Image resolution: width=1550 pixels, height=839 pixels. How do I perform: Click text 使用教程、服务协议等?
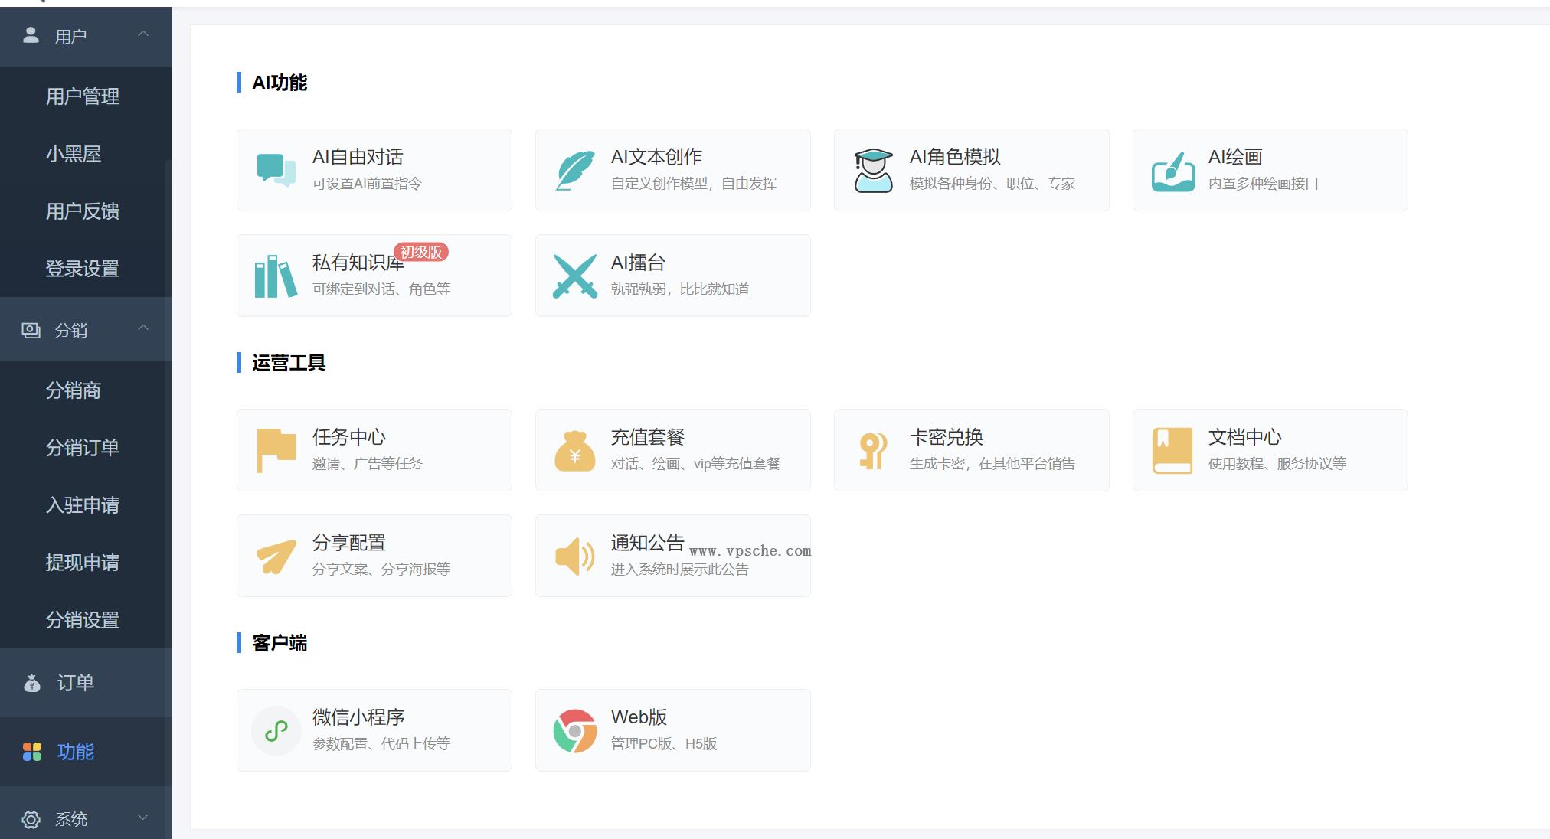(x=1277, y=464)
